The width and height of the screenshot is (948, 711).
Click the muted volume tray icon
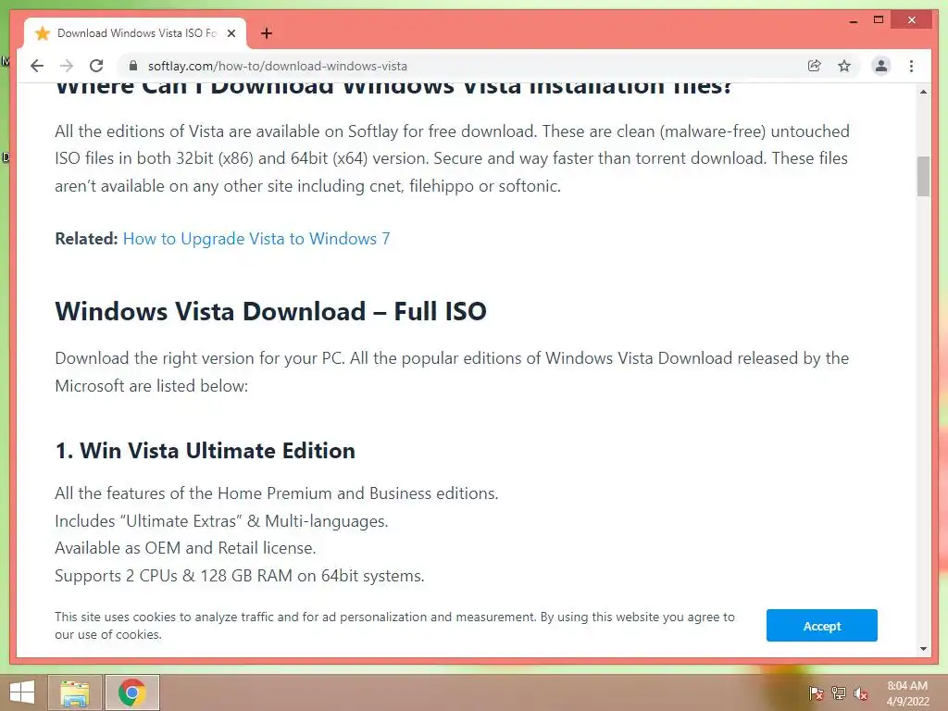(x=860, y=692)
